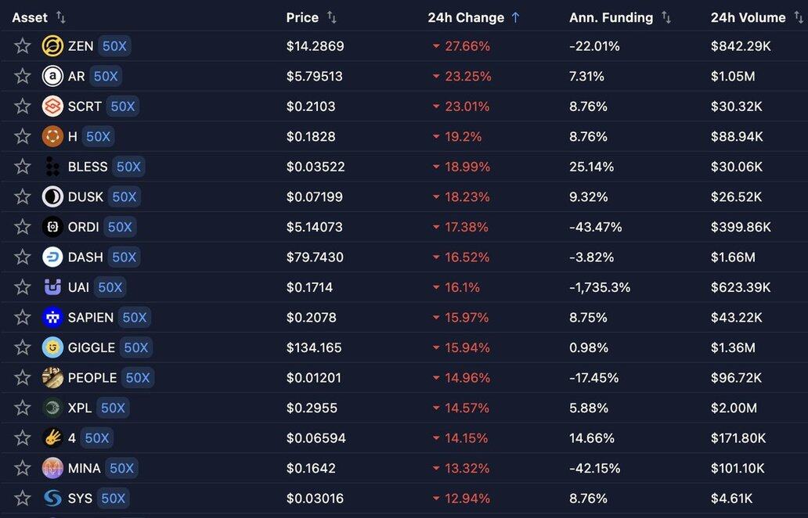Image resolution: width=808 pixels, height=518 pixels.
Task: Click the 50X leverage badge for XPL
Action: coord(113,408)
